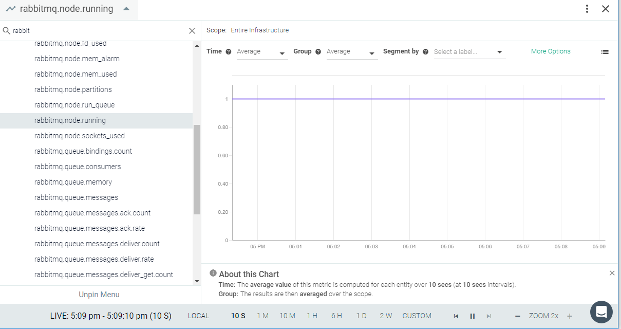Image resolution: width=621 pixels, height=329 pixels.
Task: Click the Segment by help icon
Action: click(425, 52)
